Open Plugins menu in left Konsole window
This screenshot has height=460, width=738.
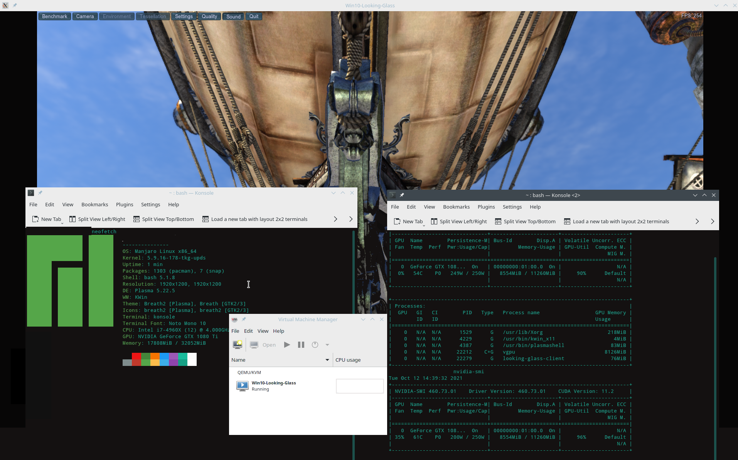point(125,204)
